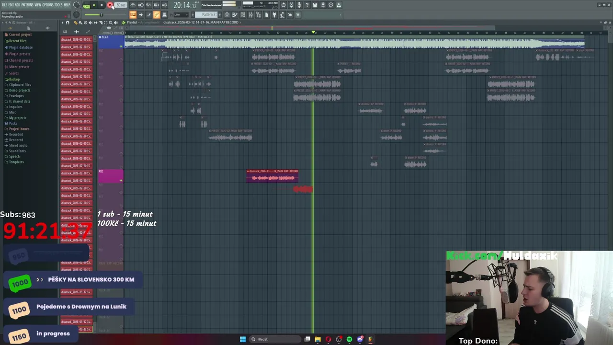Screen dimensions: 613x345
Task: Stop playback with the stop button
Action: pyautogui.click(x=102, y=5)
